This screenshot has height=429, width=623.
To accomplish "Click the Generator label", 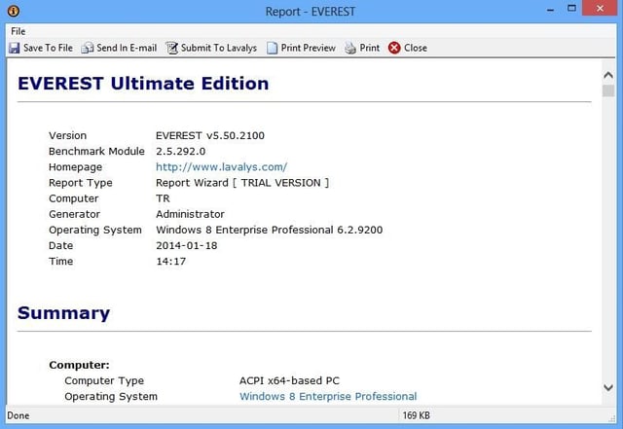I will (x=74, y=214).
